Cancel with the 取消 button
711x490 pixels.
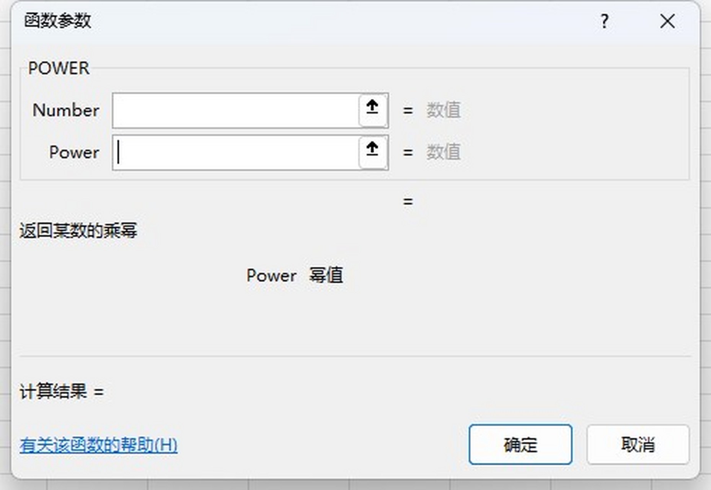pos(638,444)
